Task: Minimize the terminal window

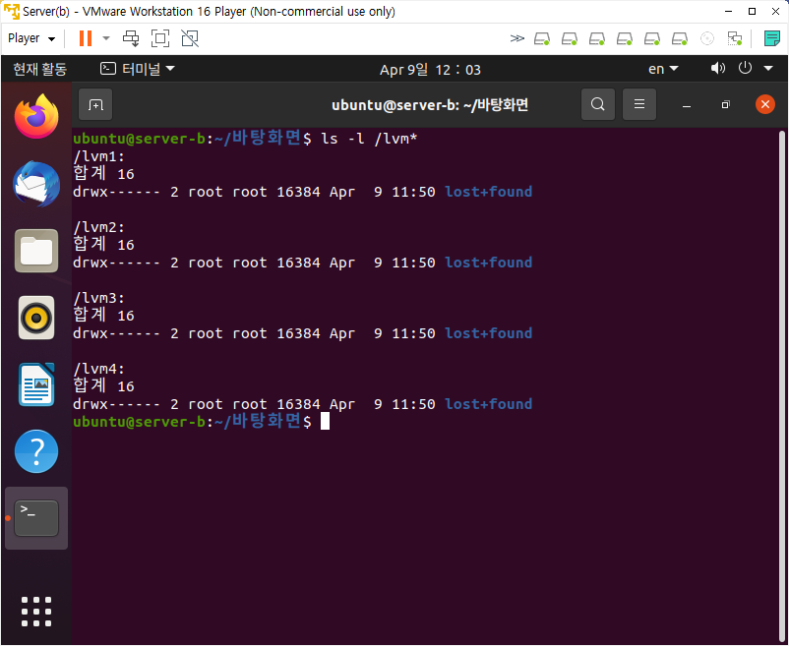Action: click(x=687, y=105)
